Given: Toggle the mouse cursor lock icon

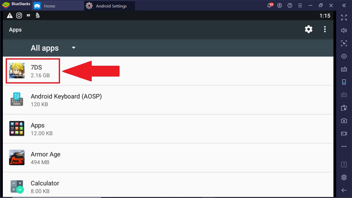Looking at the screenshot, I should 344,43.
